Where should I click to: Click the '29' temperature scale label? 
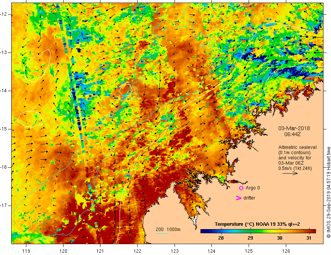[x=250, y=238]
